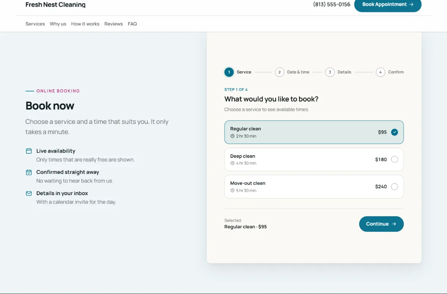The width and height of the screenshot is (447, 294).
Task: Click 'With a calendar invite for the day.'
Action: tap(76, 202)
